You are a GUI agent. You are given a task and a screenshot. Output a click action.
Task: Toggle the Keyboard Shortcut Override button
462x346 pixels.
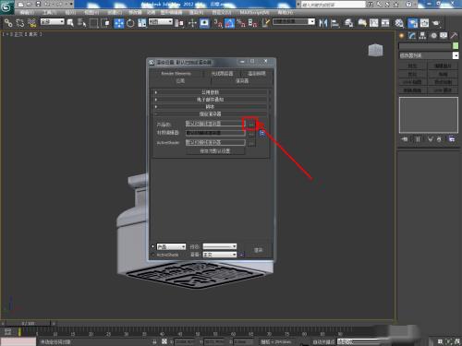click(204, 23)
